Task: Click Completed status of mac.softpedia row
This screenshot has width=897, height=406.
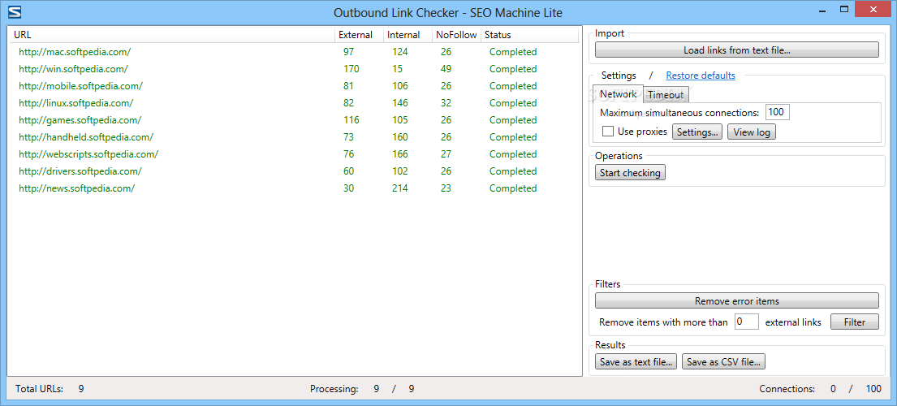Action: pyautogui.click(x=513, y=52)
